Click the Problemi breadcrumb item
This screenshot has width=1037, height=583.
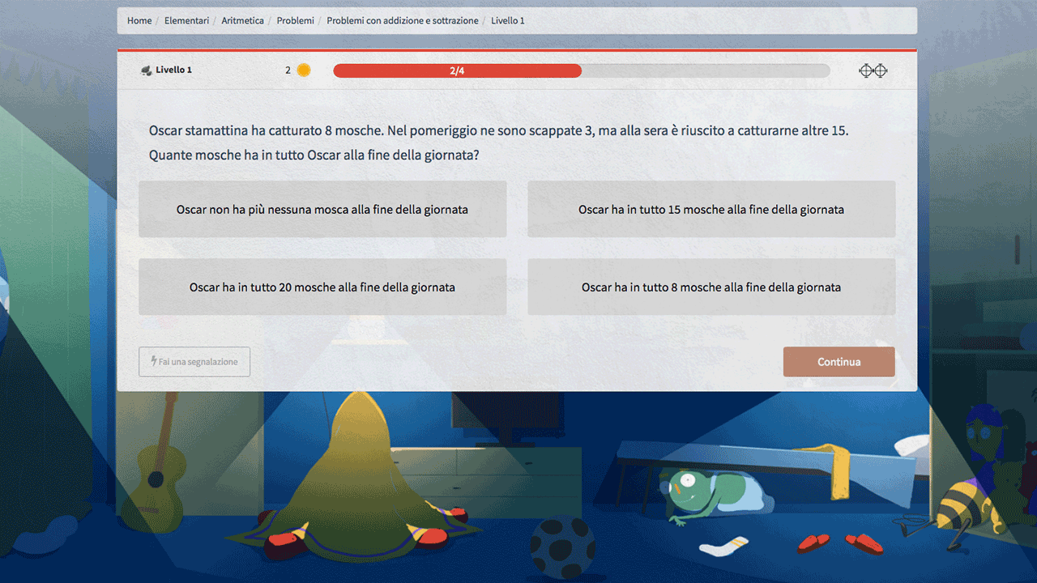295,20
